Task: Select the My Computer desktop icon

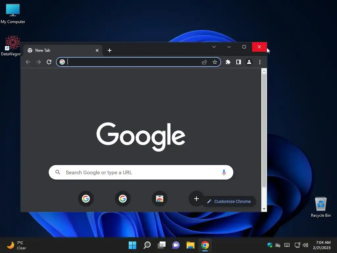Action: pyautogui.click(x=13, y=13)
